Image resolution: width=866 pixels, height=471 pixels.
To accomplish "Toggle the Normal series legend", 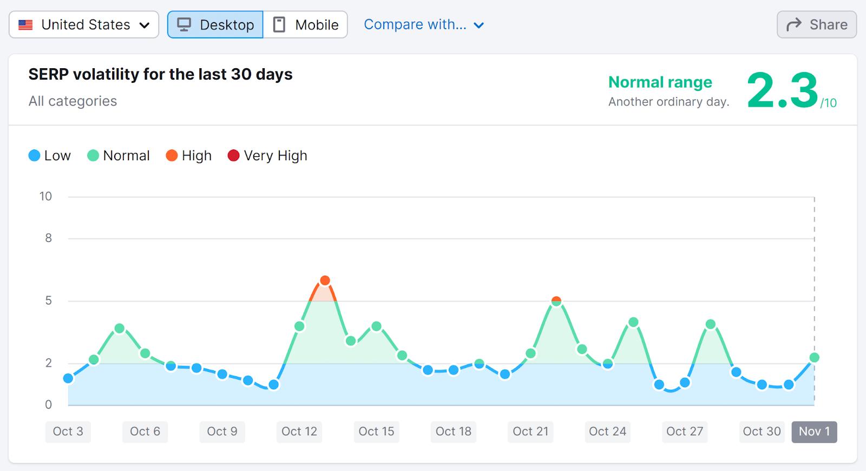I will pyautogui.click(x=119, y=156).
